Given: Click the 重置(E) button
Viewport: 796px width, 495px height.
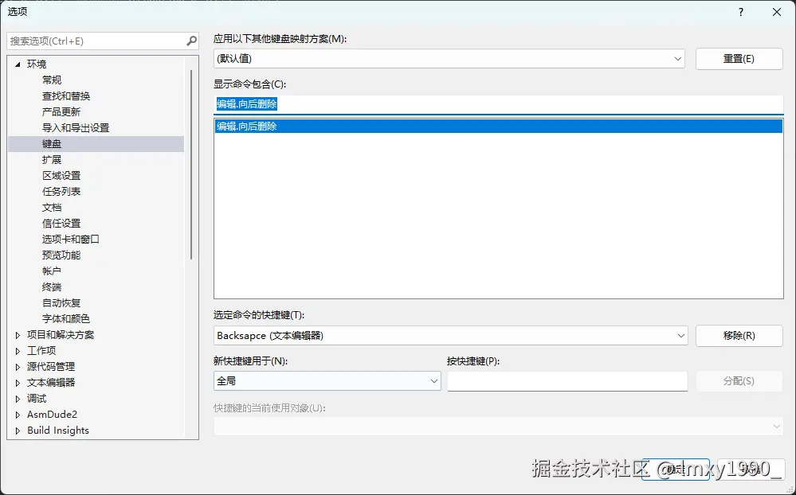Looking at the screenshot, I should 739,59.
